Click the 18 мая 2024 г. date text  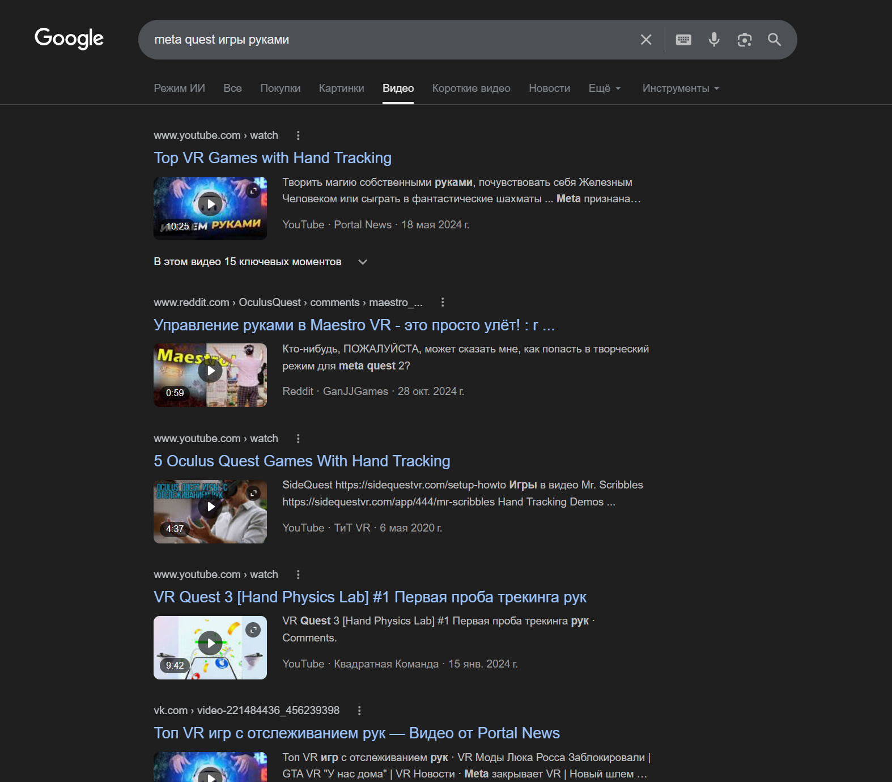[435, 225]
